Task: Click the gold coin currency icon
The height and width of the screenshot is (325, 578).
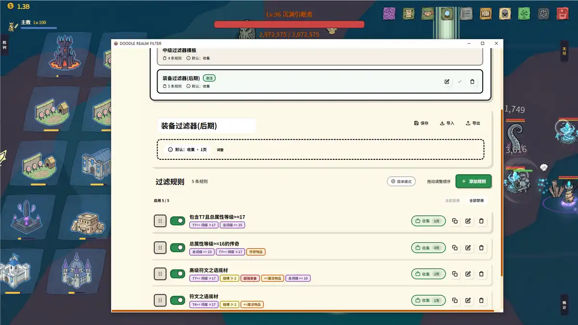Action: 10,6
